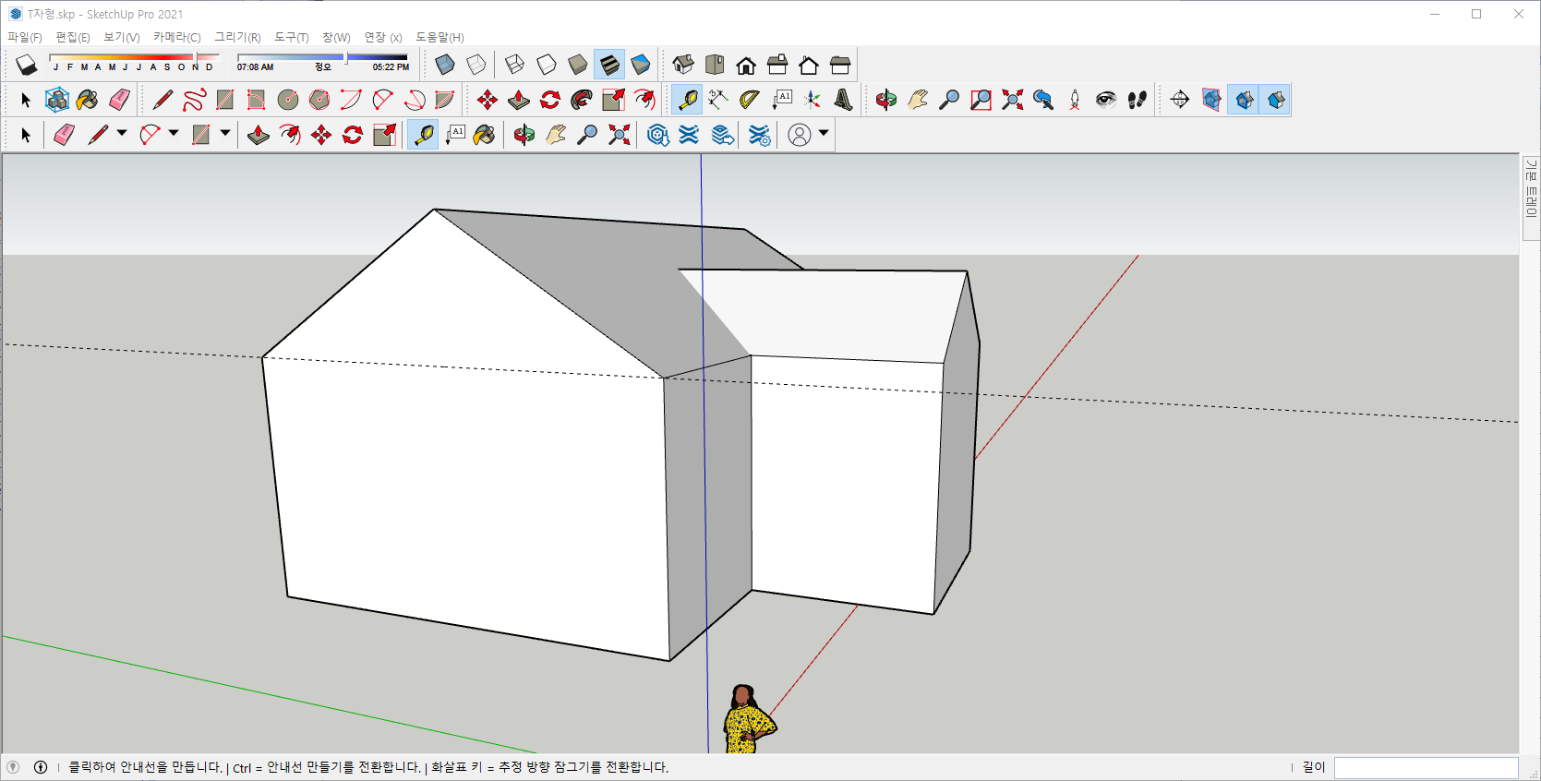Open the 보기(V) menu

122,37
